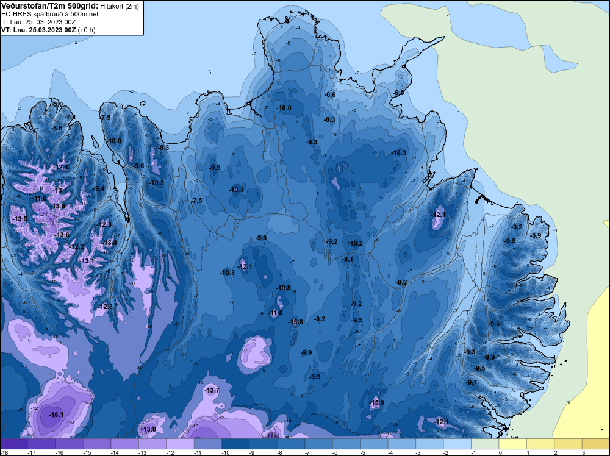Click the -9.4 temperature label
Screen dimensions: 610x456
(x=99, y=188)
